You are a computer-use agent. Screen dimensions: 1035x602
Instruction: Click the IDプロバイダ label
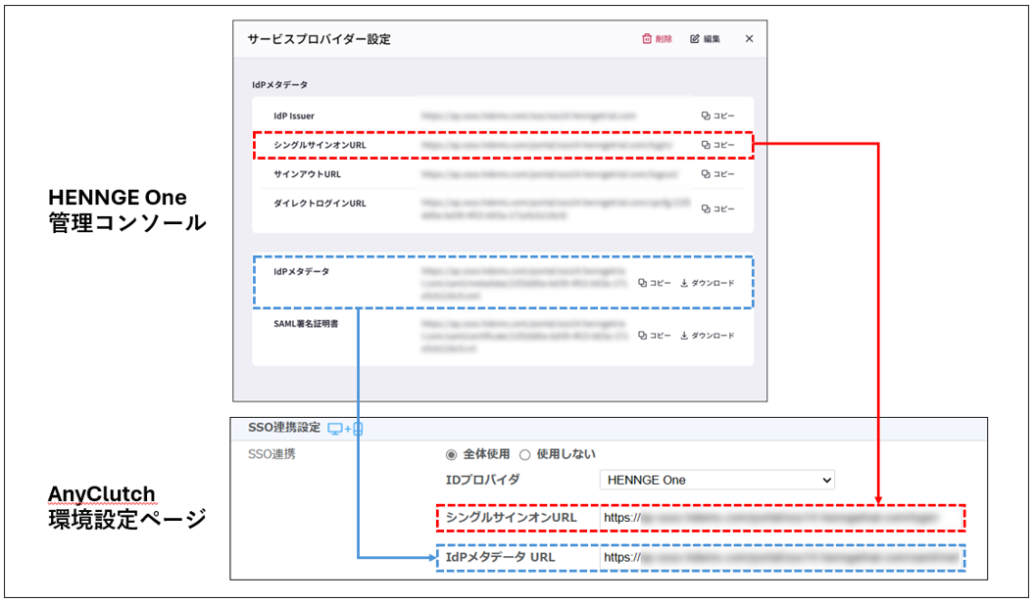click(482, 480)
